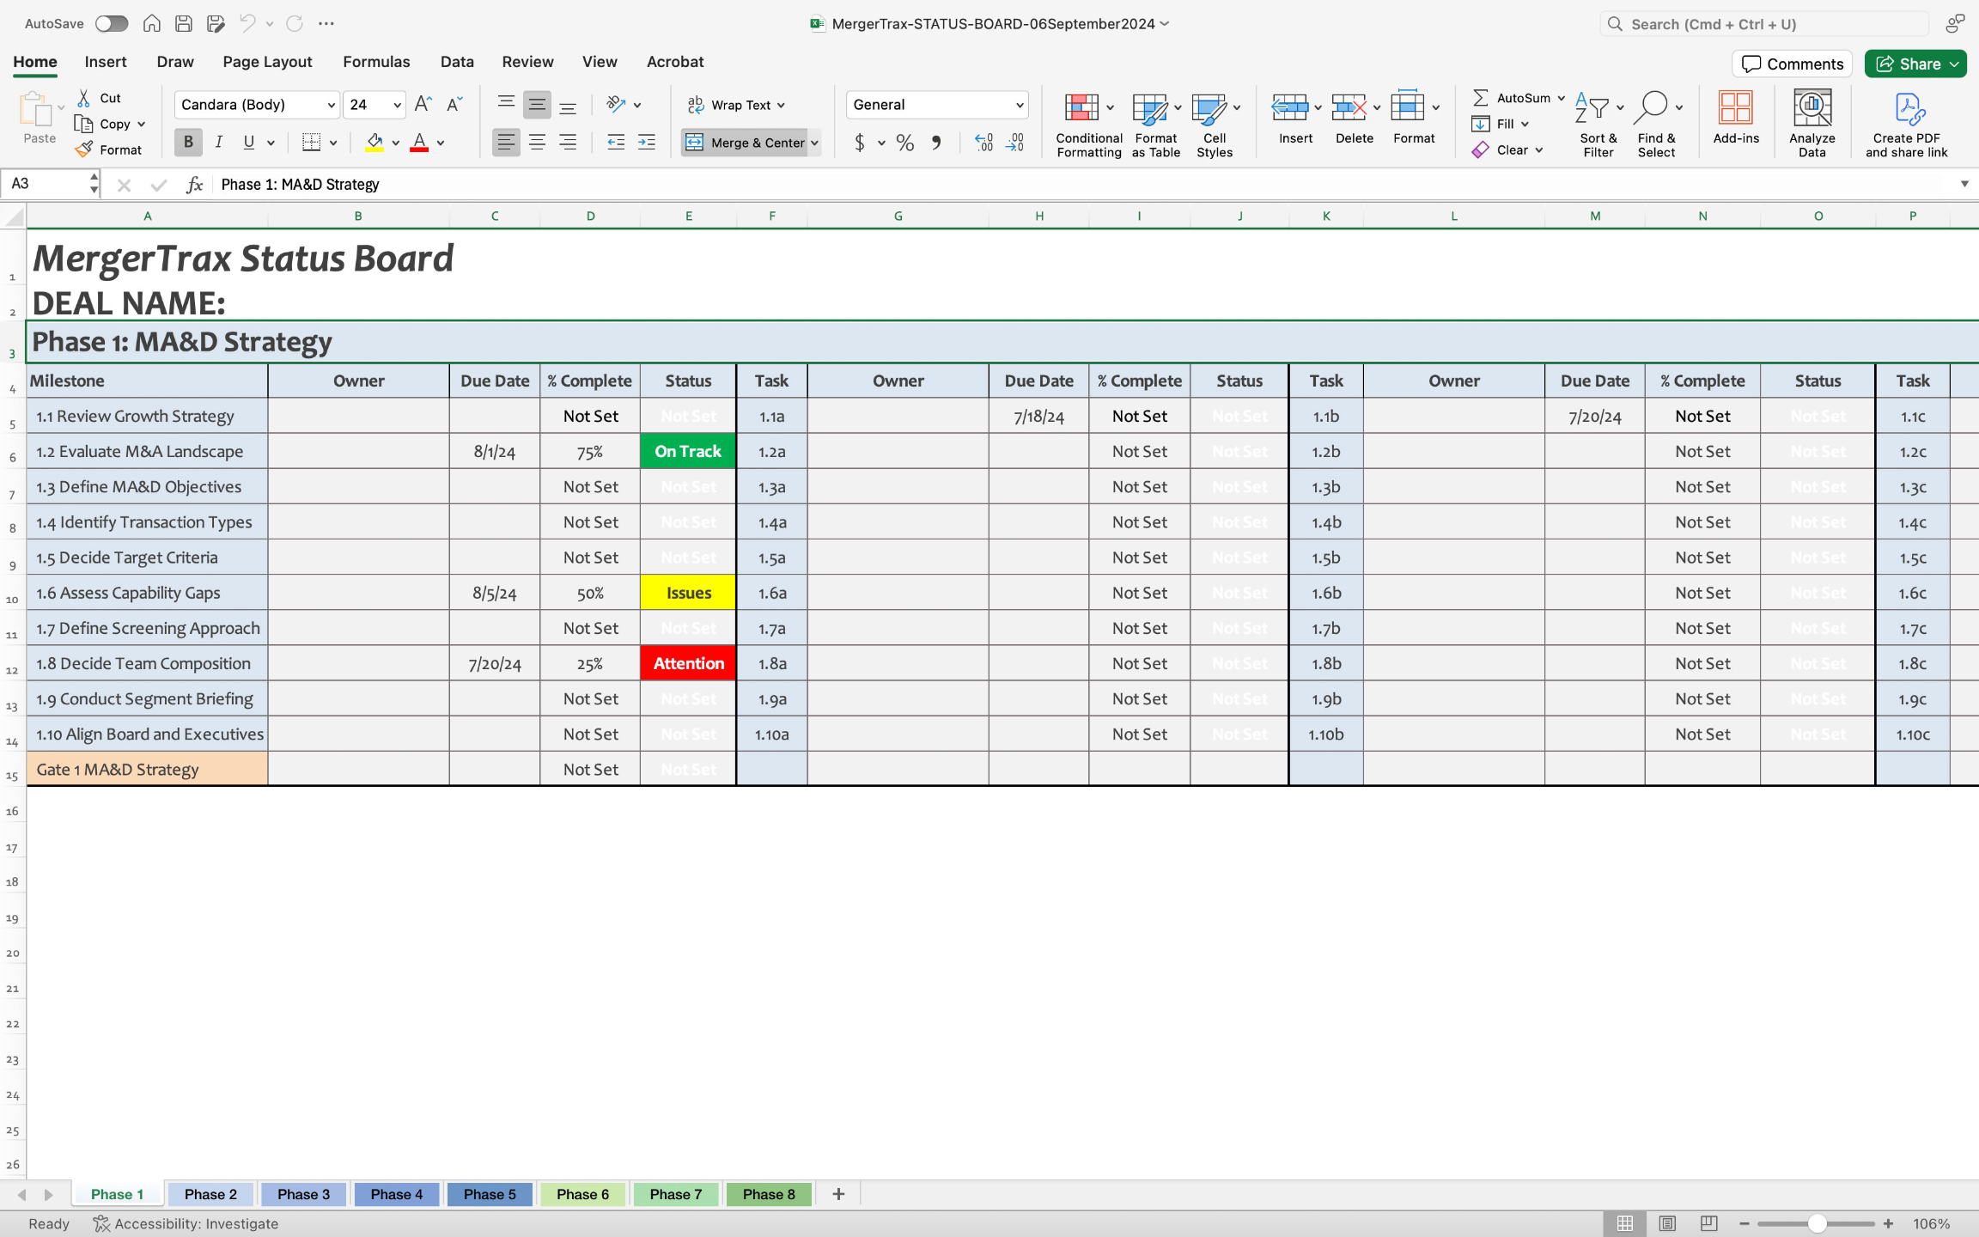Toggle Italic formatting button
1979x1237 pixels.
coord(219,143)
